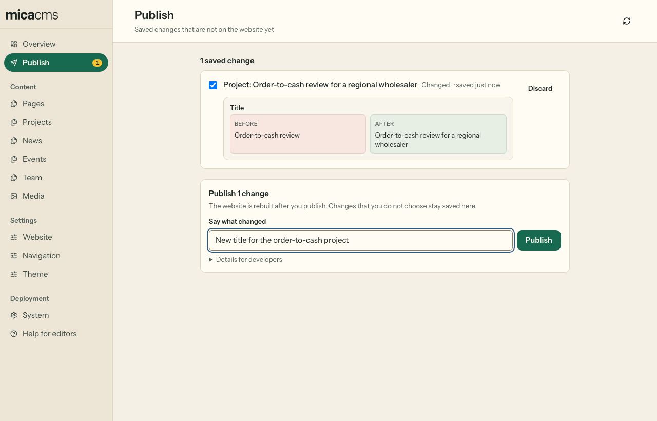Click the 'Publish 1 change' heading
The width and height of the screenshot is (657, 421).
click(x=239, y=194)
